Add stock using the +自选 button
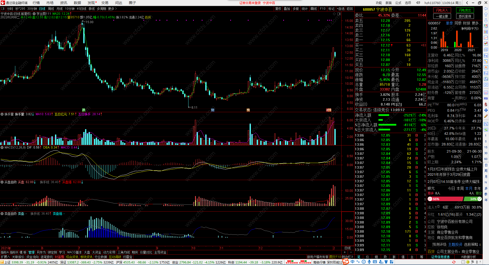This screenshot has width=489, height=265. coord(341,9)
